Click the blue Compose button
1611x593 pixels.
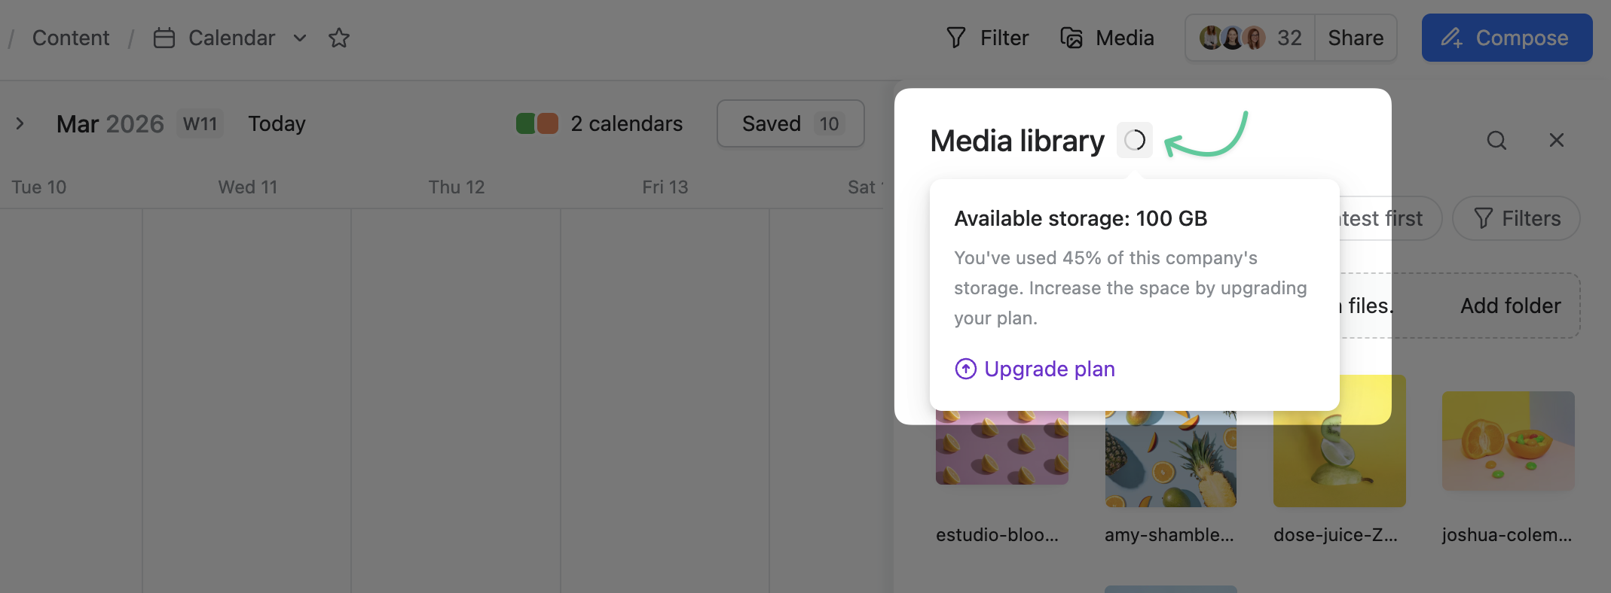(x=1506, y=38)
